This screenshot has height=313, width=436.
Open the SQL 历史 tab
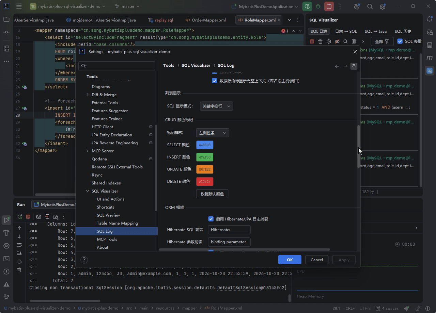coord(403,31)
